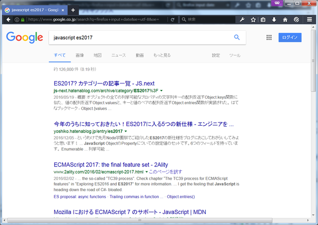Click the scroll up arrow
The height and width of the screenshot is (225, 318).
point(314,27)
